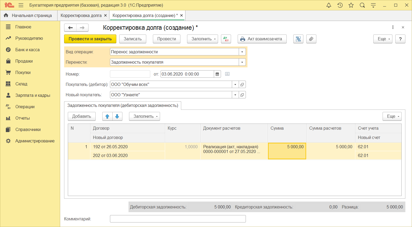Viewport: 412px width, 227px height.
Task: Click the Провести button
Action: [x=167, y=39]
